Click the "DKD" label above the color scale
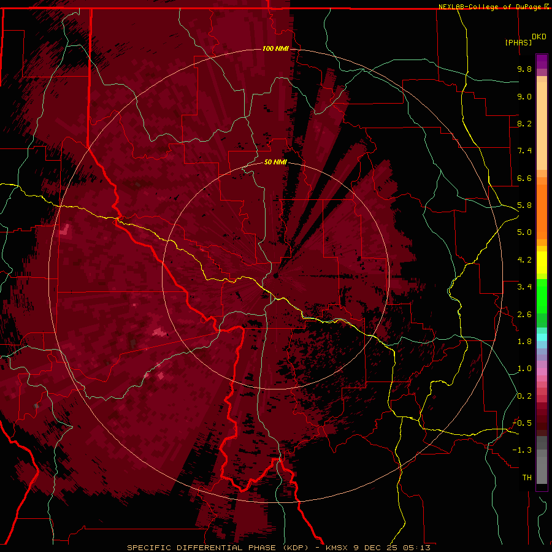Image resolution: width=552 pixels, height=552 pixels. (539, 37)
